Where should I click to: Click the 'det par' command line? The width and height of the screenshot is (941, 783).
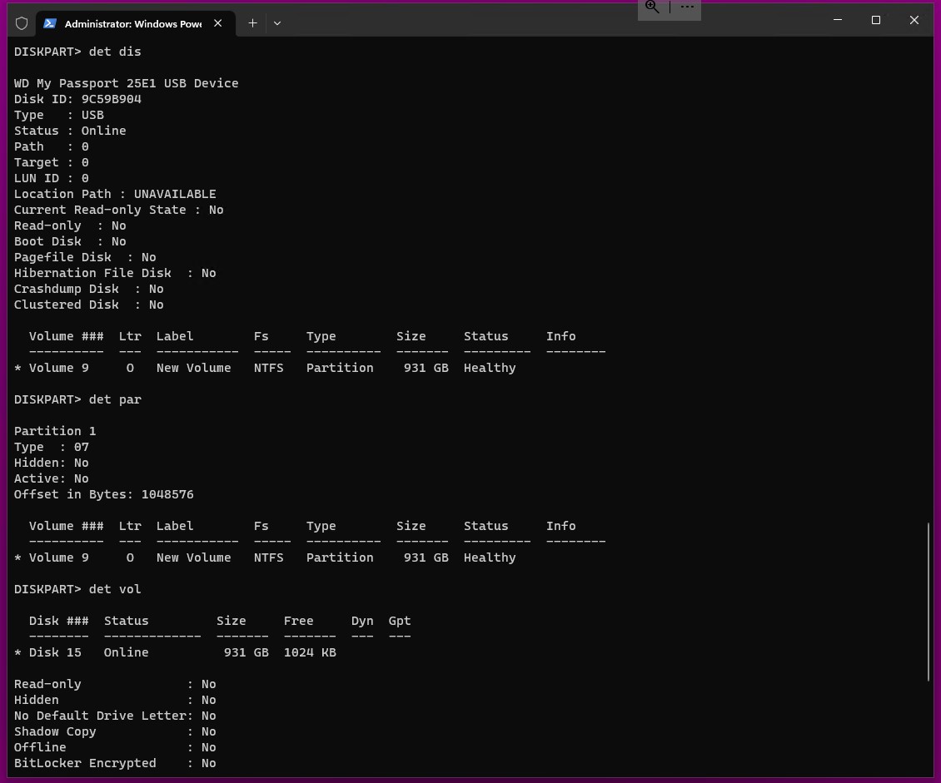pyautogui.click(x=77, y=399)
